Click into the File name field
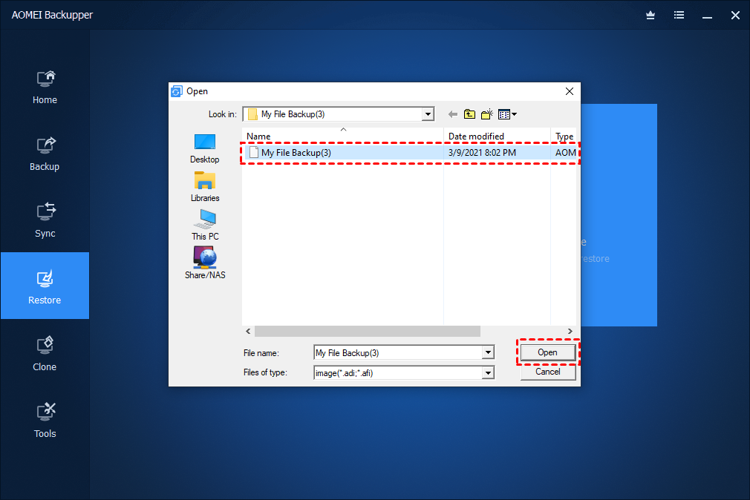 pyautogui.click(x=398, y=353)
